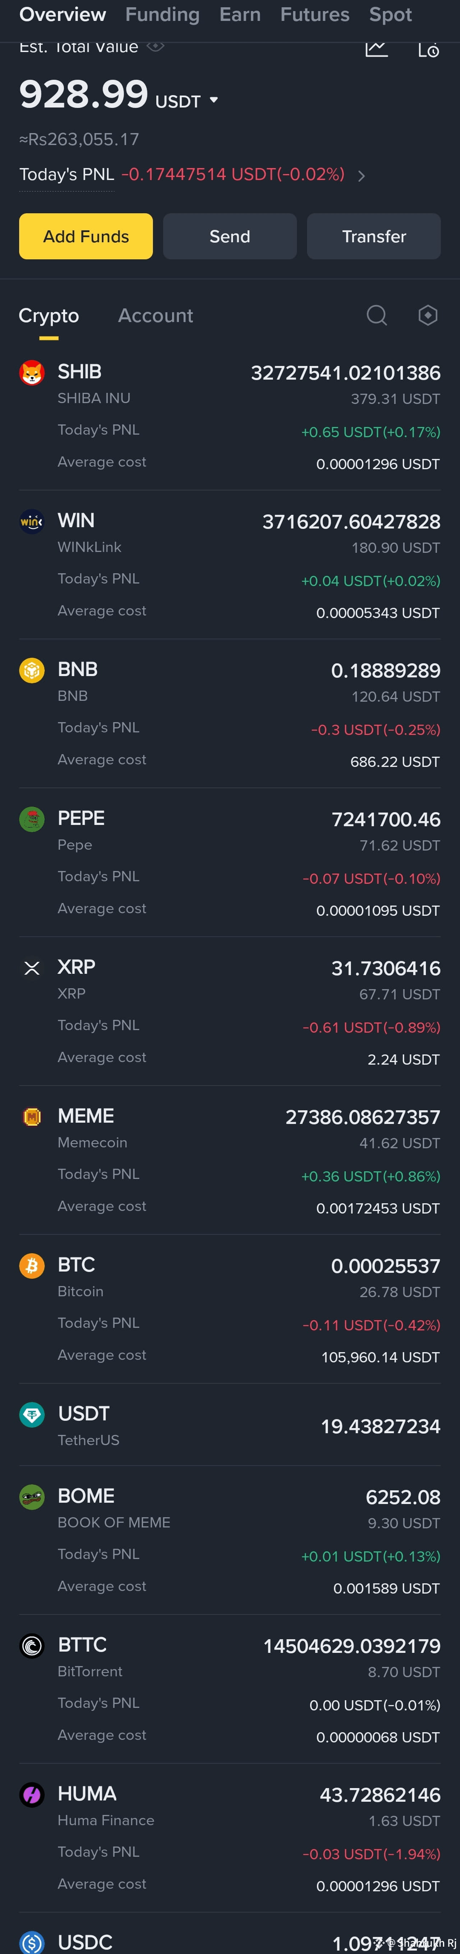460x1954 pixels.
Task: Open asset display settings hexagon icon
Action: point(428,315)
